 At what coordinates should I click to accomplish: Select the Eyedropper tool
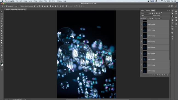[2, 24]
